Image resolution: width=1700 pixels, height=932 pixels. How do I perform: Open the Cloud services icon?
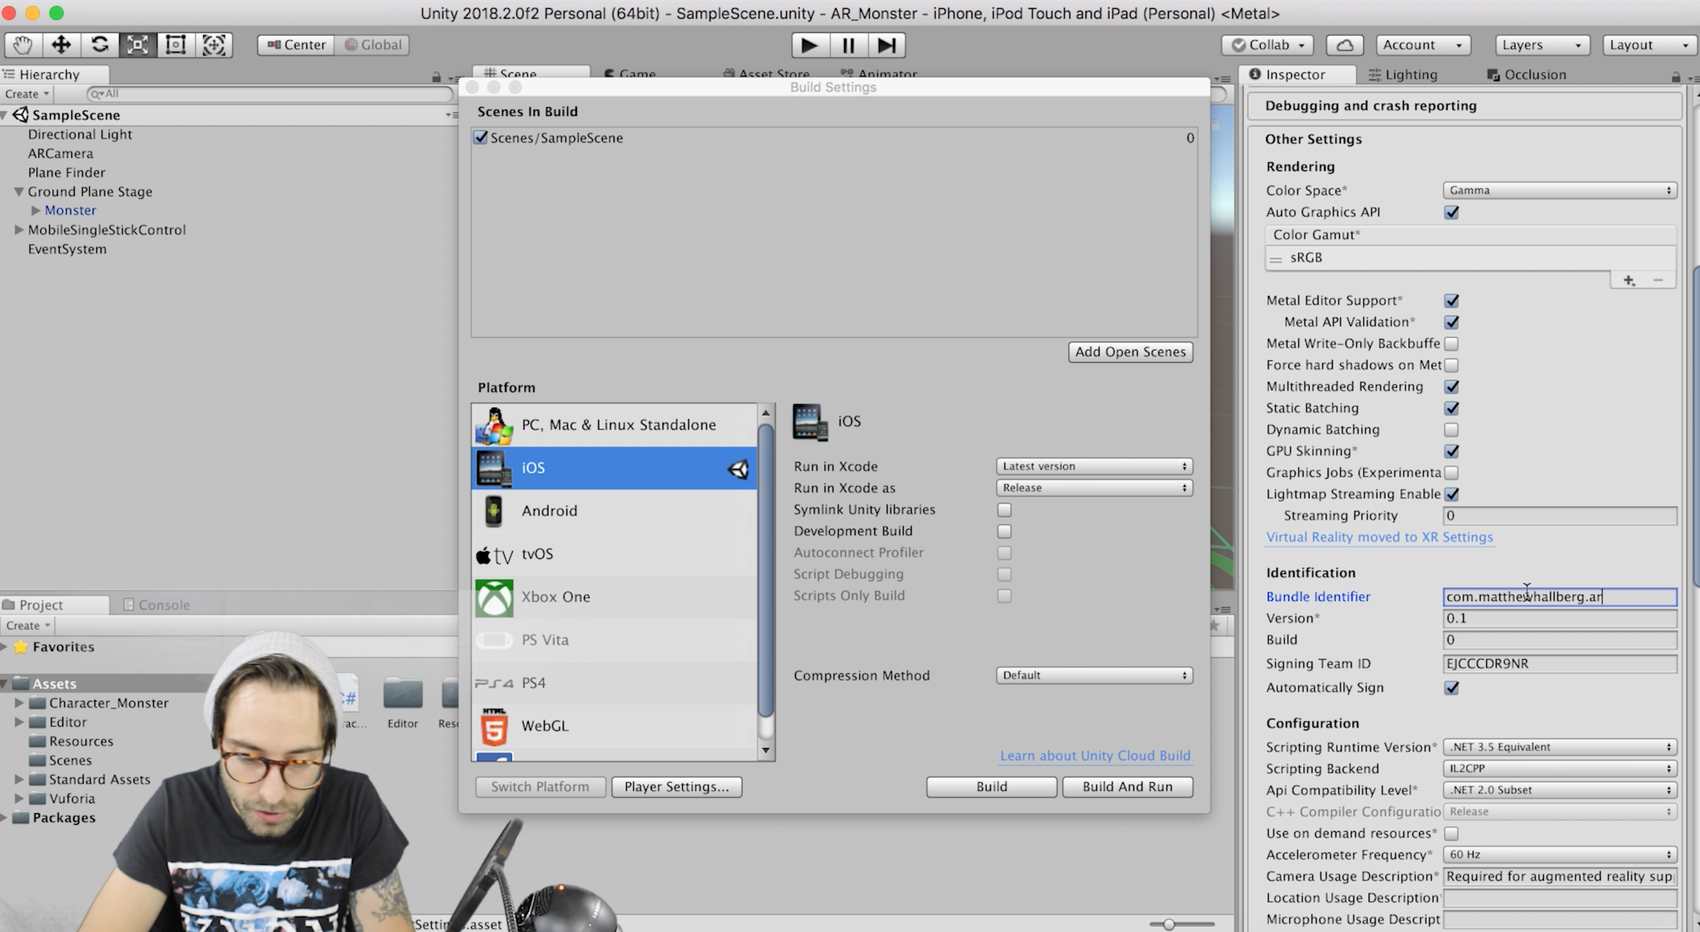(x=1345, y=45)
